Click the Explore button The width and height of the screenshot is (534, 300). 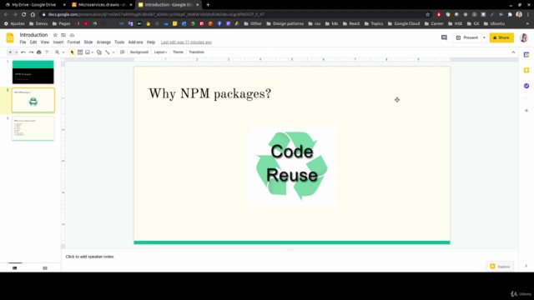tap(500, 267)
